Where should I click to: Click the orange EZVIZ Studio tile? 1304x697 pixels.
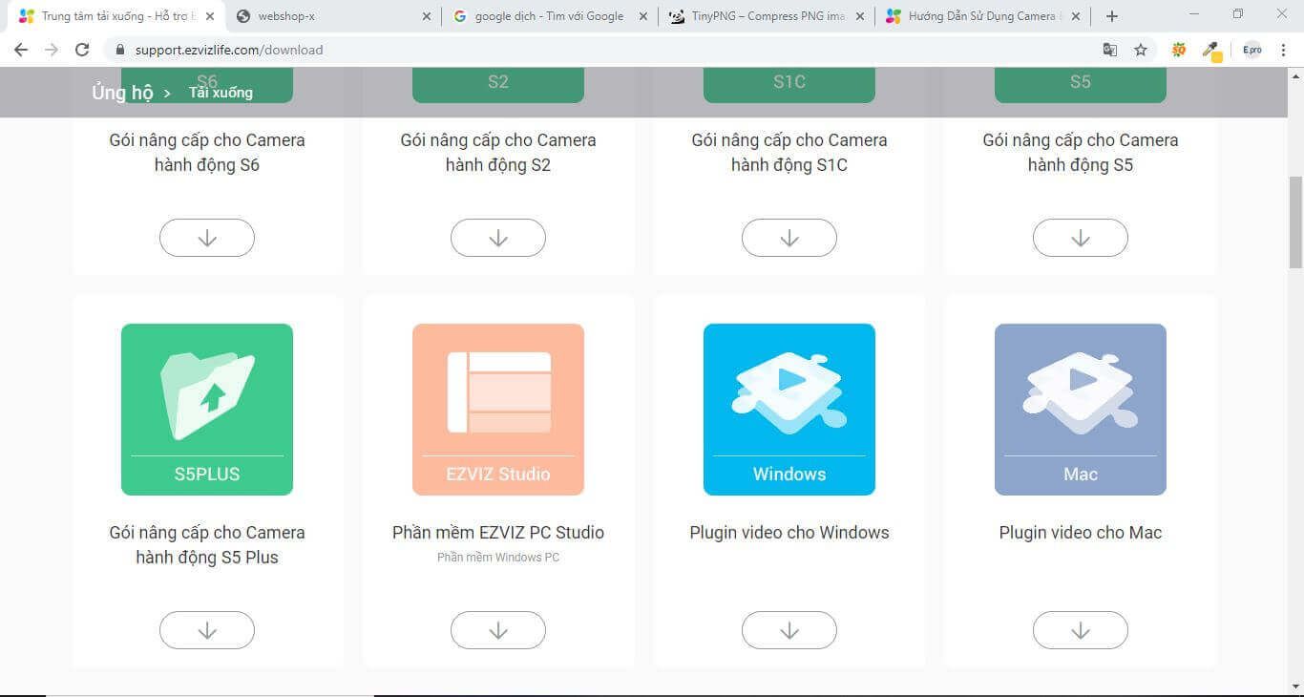pos(498,410)
